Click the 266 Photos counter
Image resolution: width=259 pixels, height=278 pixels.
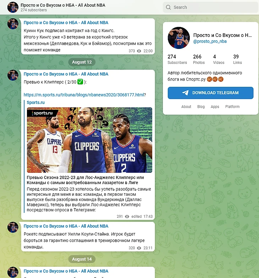pos(199,59)
